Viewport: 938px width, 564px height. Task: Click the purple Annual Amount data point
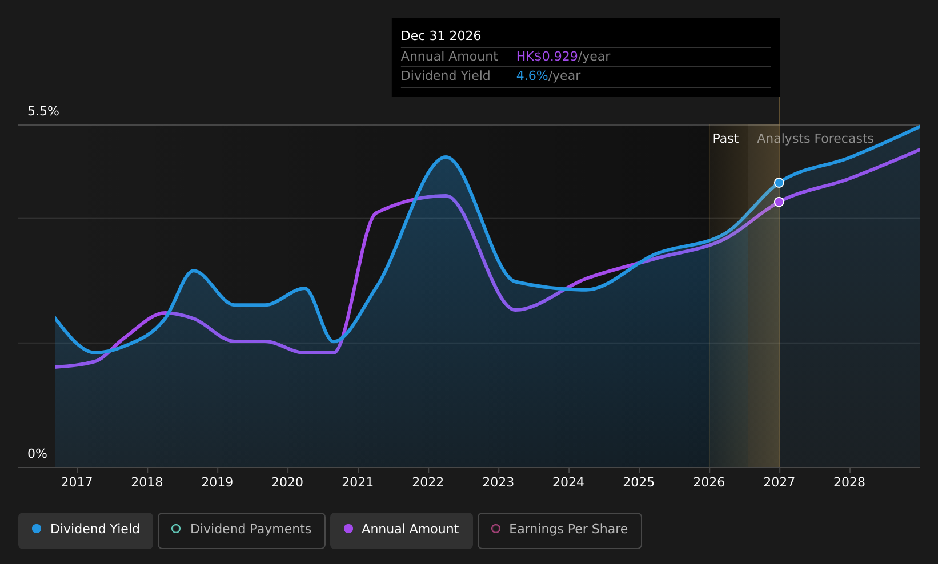click(x=779, y=202)
